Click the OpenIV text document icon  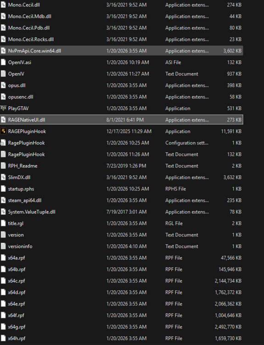[x=3, y=74]
